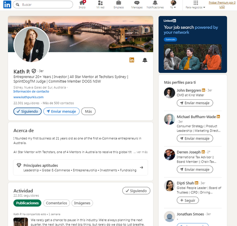The image size is (237, 226).
Task: Open Mensajes chat icon
Action: point(137,4)
